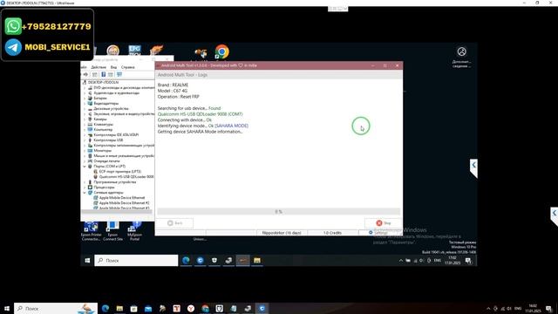Collapse the Порты (COM и LPT) category

pyautogui.click(x=85, y=167)
